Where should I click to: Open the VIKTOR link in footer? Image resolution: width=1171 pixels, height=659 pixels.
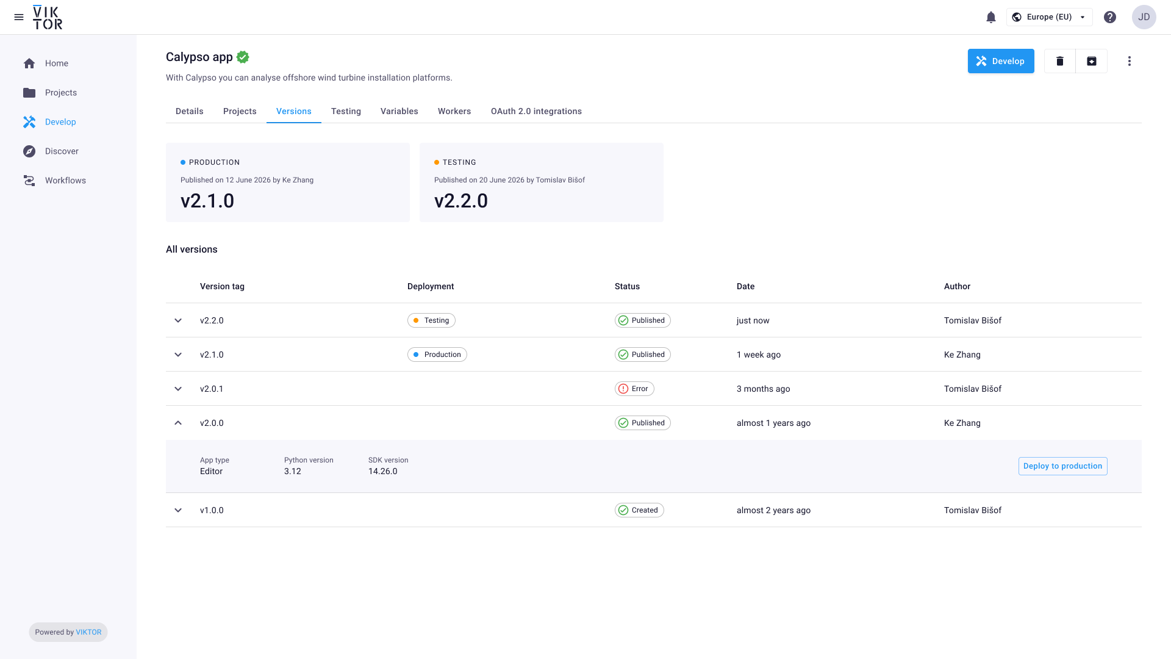click(88, 632)
